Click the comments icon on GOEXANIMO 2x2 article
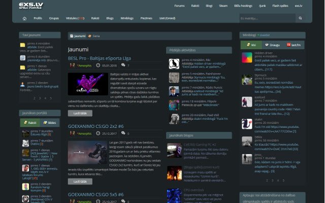Screen dimensions: 325x203 click(123, 133)
